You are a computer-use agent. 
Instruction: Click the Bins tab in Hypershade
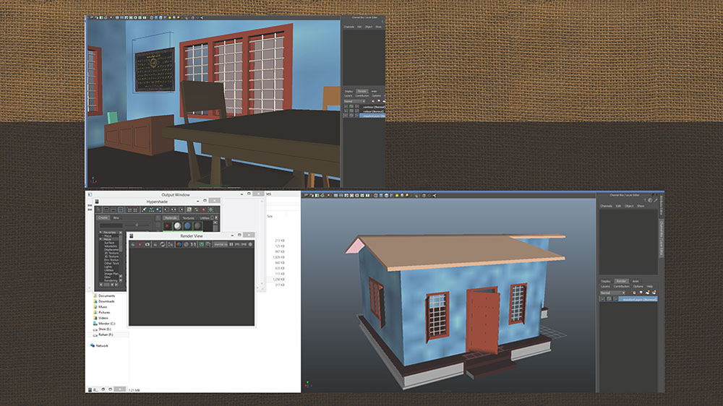pyautogui.click(x=116, y=217)
